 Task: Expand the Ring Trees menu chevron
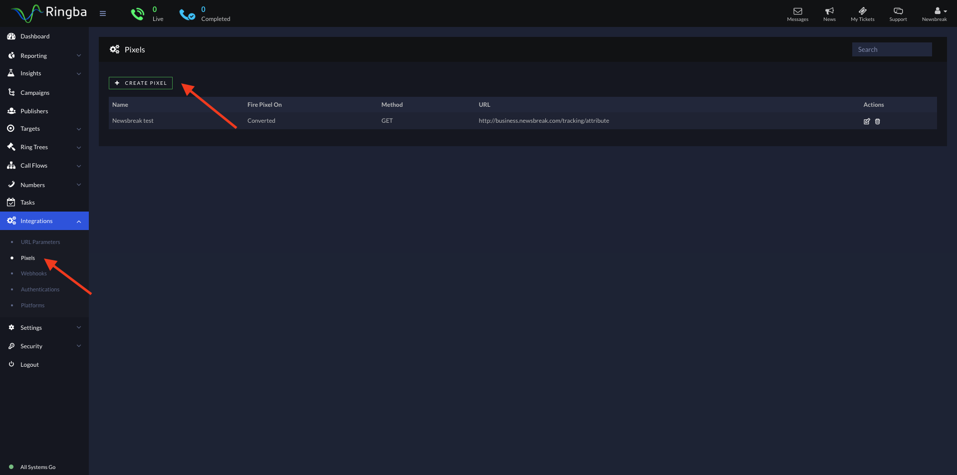coord(79,148)
